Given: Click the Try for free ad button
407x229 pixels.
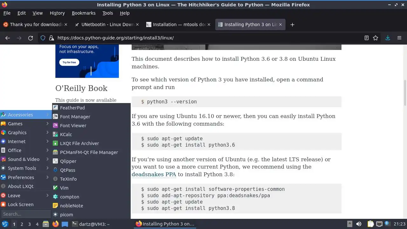Looking at the screenshot, I should [69, 62].
